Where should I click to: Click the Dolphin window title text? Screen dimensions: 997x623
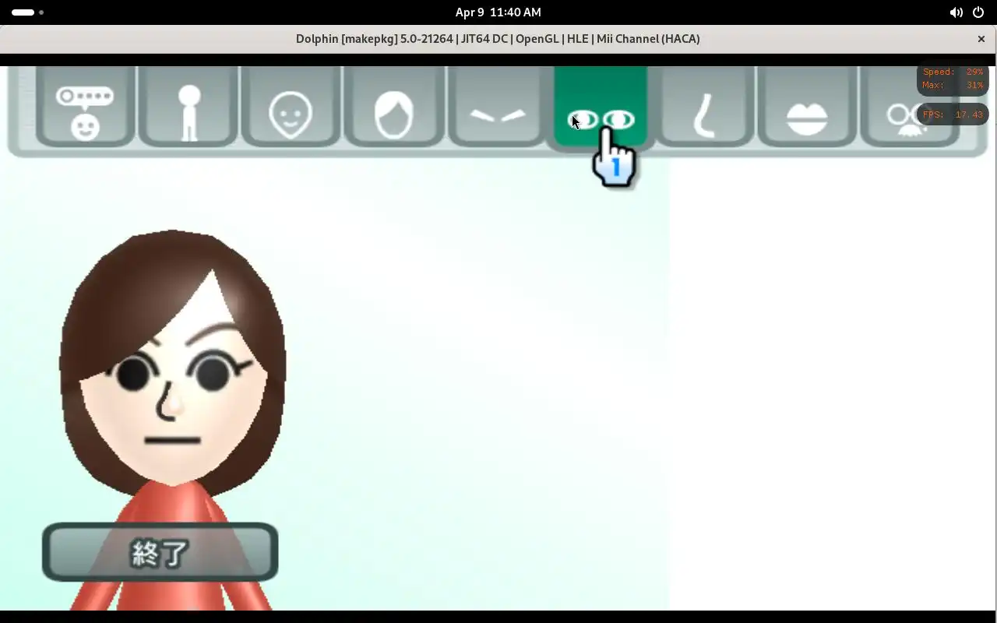[498, 39]
